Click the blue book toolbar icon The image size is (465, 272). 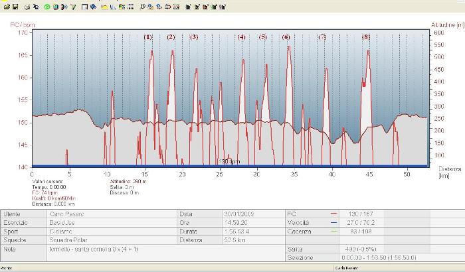point(94,7)
